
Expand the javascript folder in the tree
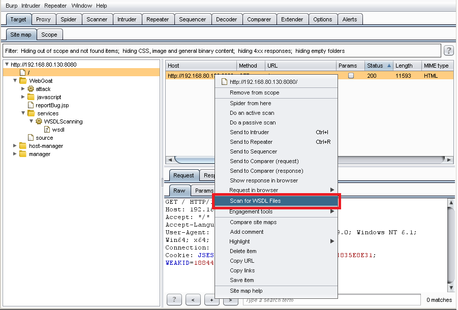(x=23, y=97)
